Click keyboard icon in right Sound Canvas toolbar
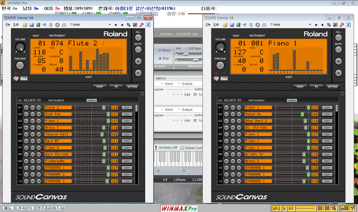Screen dimensions: 358x212 pos(264,24)
